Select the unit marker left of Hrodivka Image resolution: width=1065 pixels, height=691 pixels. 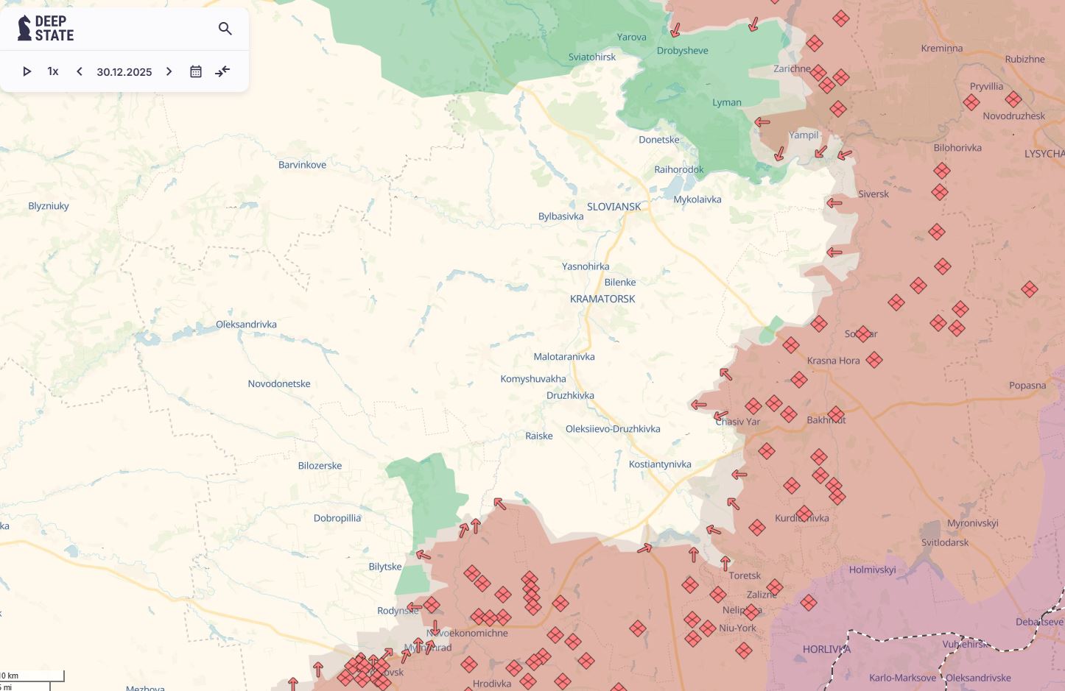[469, 665]
